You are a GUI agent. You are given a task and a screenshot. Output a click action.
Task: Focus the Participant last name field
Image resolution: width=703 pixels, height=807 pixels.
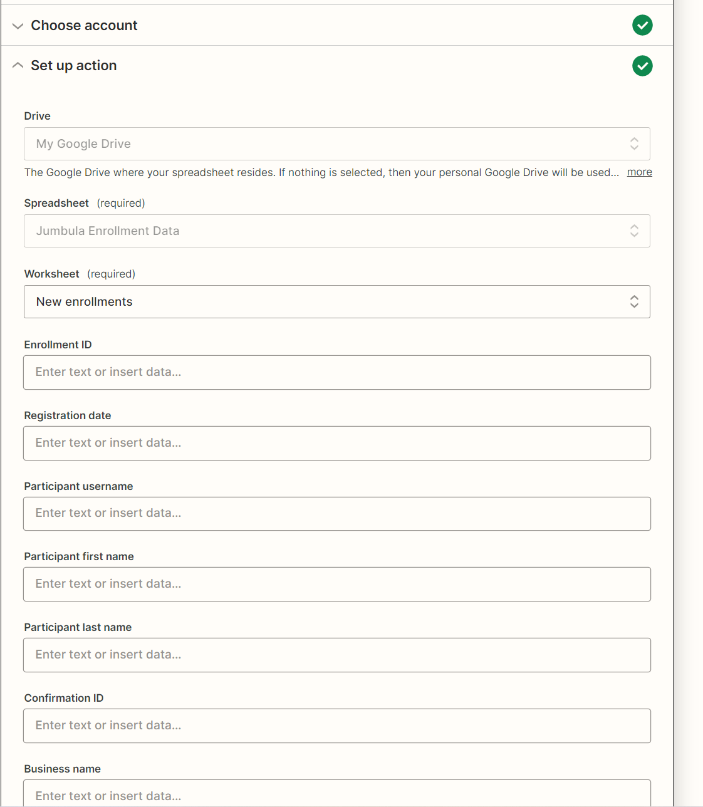[337, 655]
